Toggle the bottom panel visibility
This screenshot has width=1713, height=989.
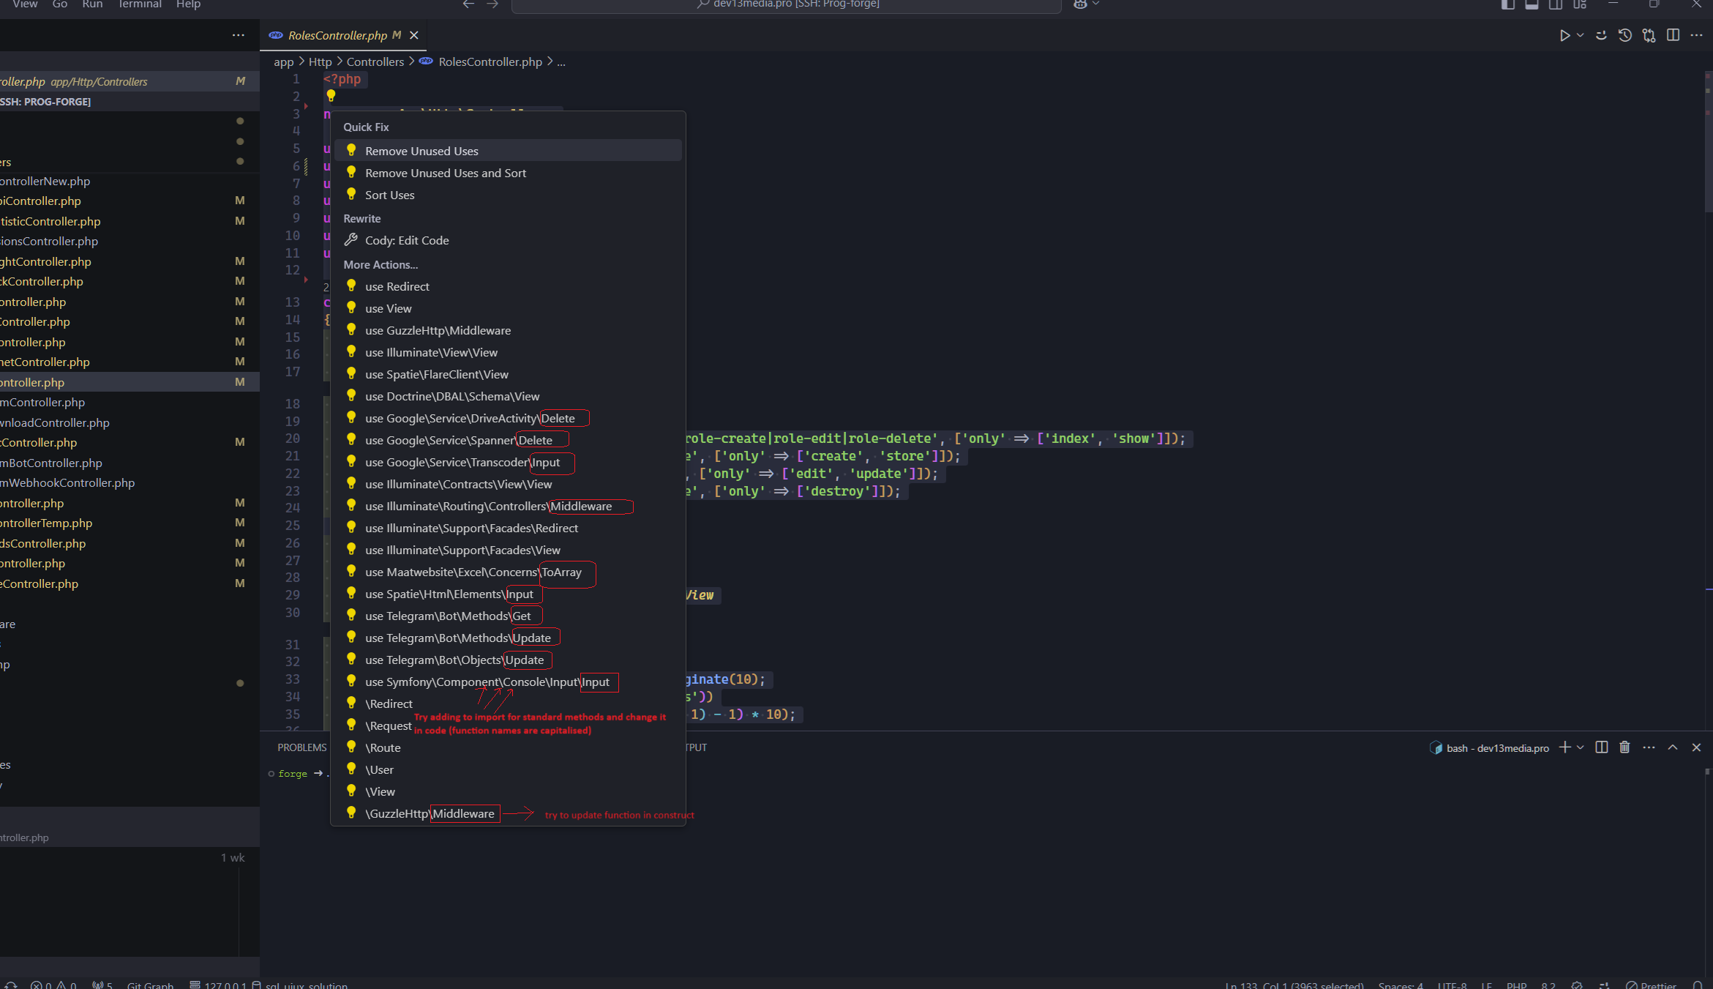click(x=1532, y=4)
